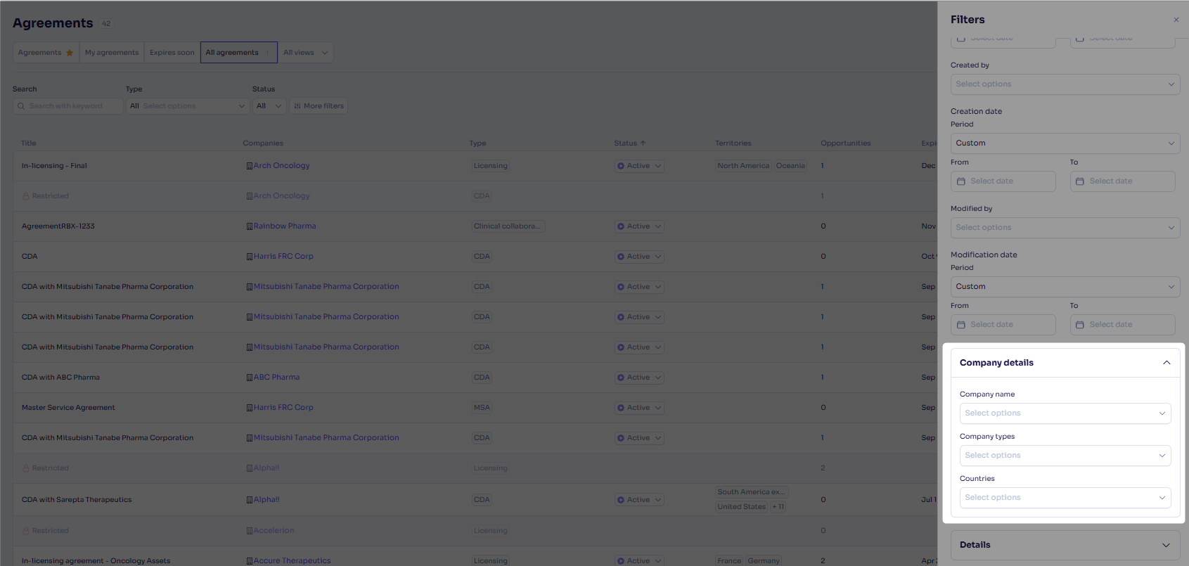1189x566 pixels.
Task: Click the MSA type tag
Action: pyautogui.click(x=482, y=408)
